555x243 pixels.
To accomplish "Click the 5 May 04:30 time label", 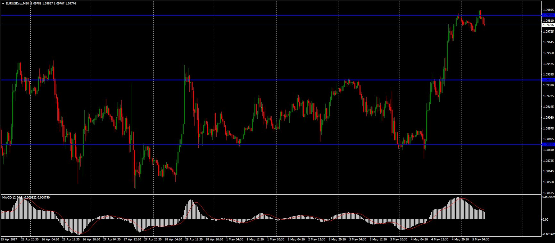I will pos(480,239).
